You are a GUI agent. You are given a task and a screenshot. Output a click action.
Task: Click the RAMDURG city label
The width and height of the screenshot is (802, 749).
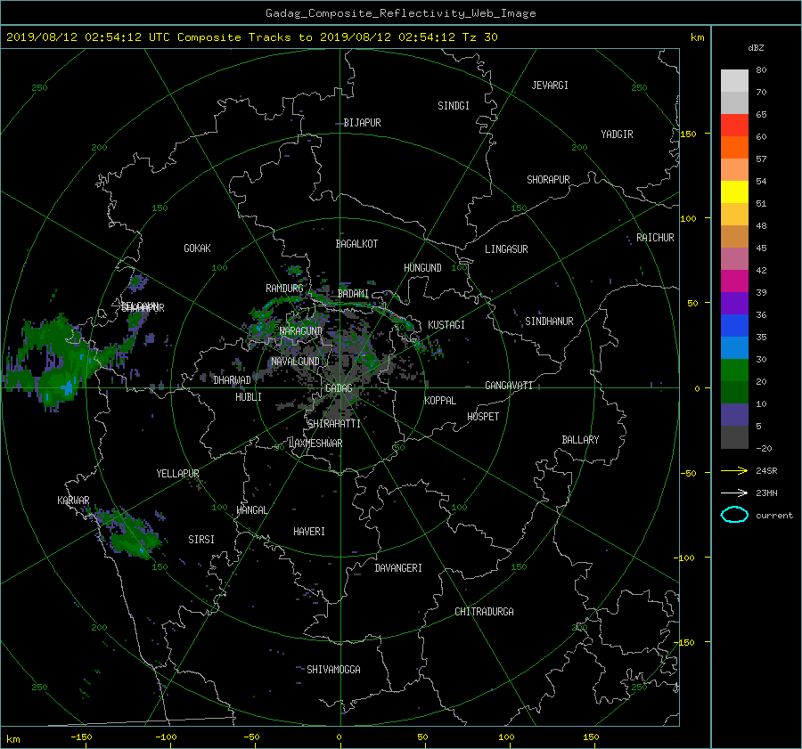pyautogui.click(x=284, y=289)
